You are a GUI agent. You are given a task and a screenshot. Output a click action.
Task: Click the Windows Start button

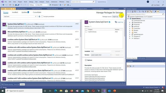pyautogui.click(x=3, y=91)
